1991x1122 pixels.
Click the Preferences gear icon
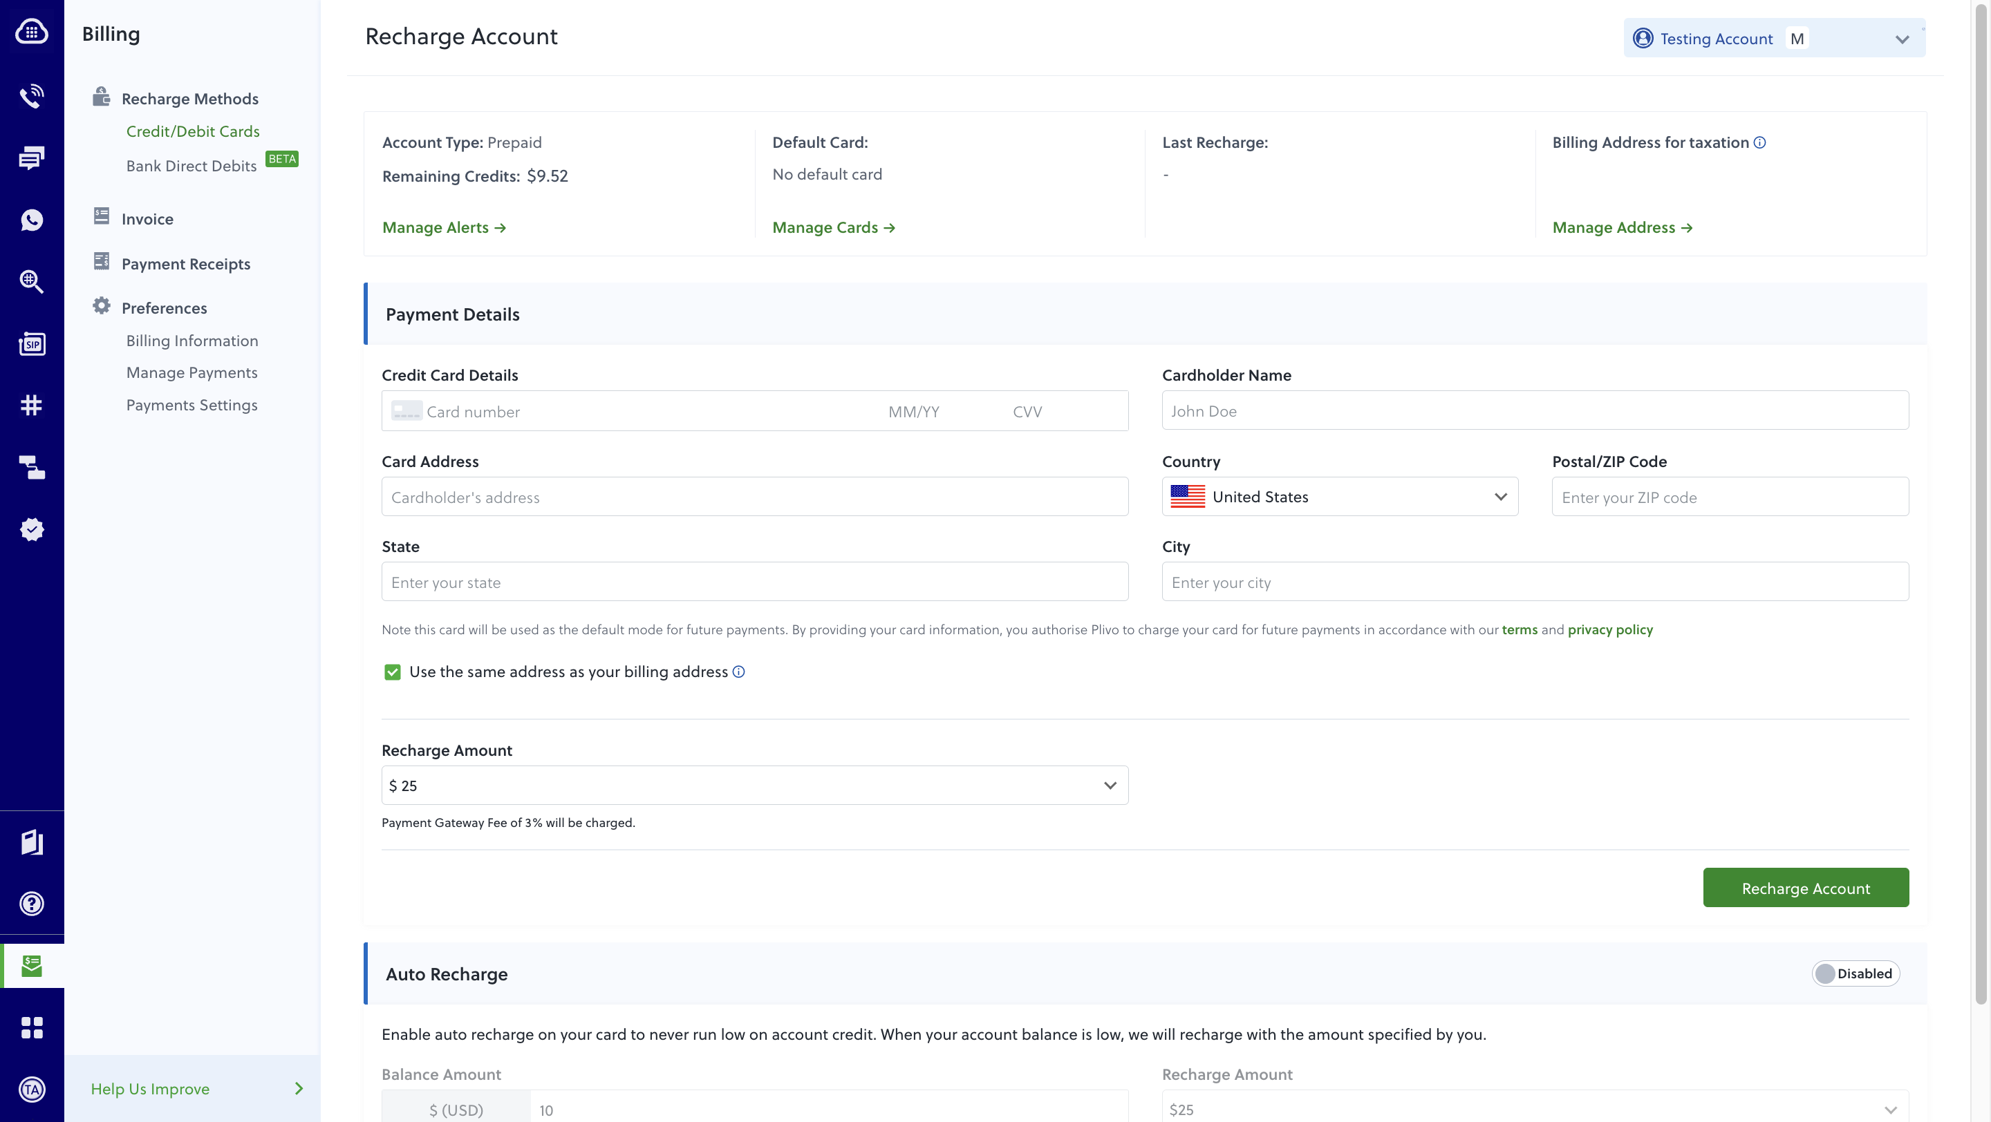[101, 306]
